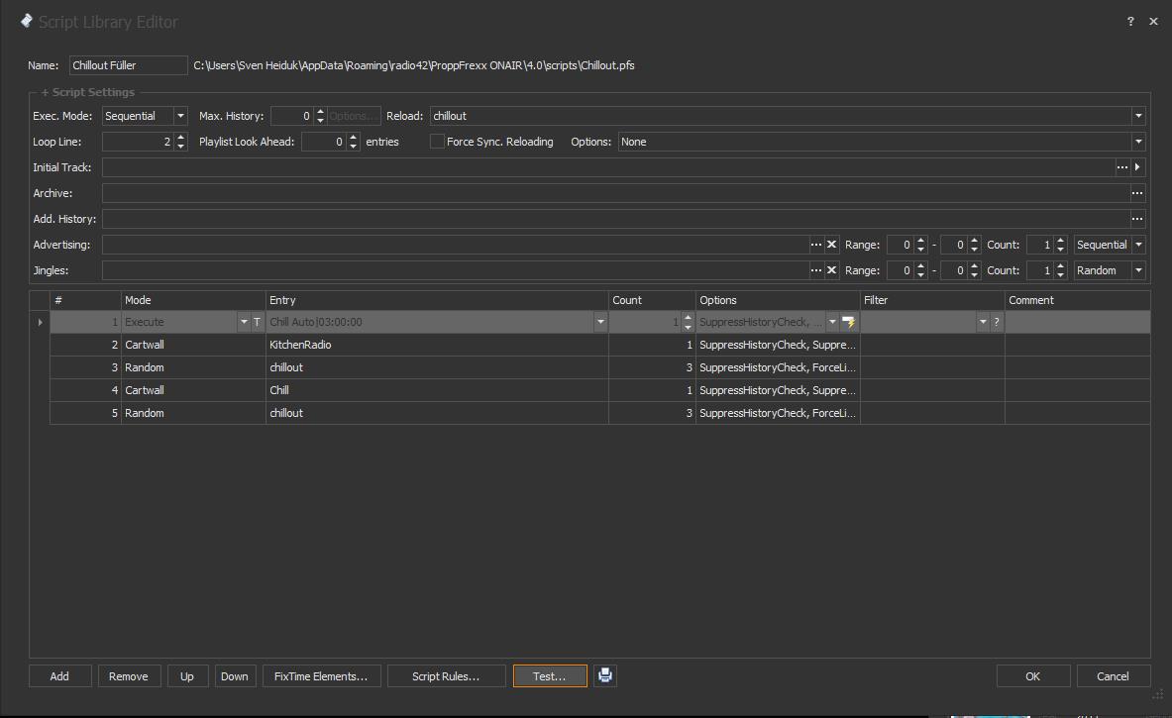Click the Mode column header

click(193, 300)
